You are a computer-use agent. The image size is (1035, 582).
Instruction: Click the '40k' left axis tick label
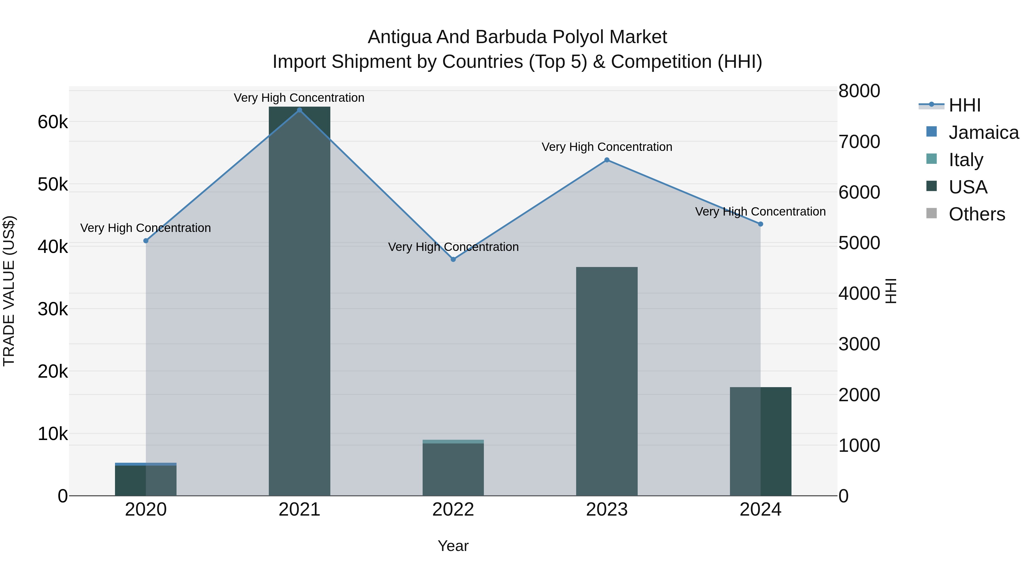click(x=53, y=247)
